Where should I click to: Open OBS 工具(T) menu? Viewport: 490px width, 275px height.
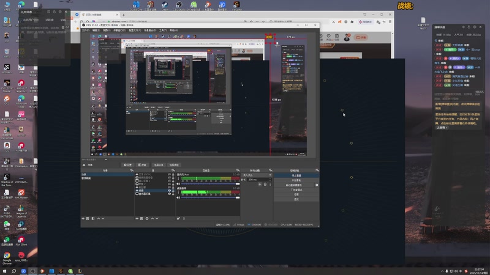[163, 30]
